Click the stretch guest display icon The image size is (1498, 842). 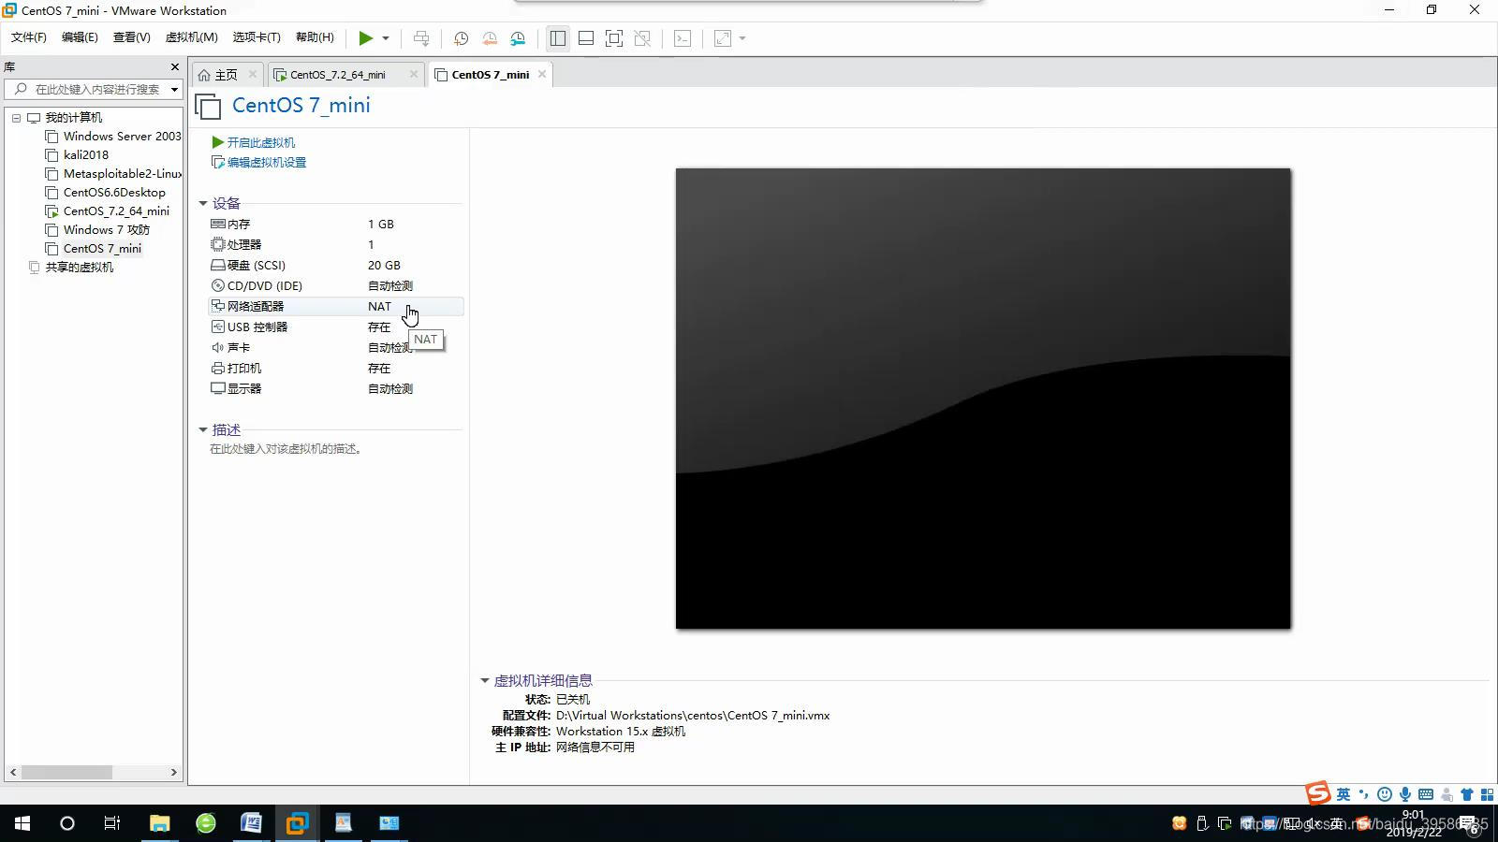[723, 38]
